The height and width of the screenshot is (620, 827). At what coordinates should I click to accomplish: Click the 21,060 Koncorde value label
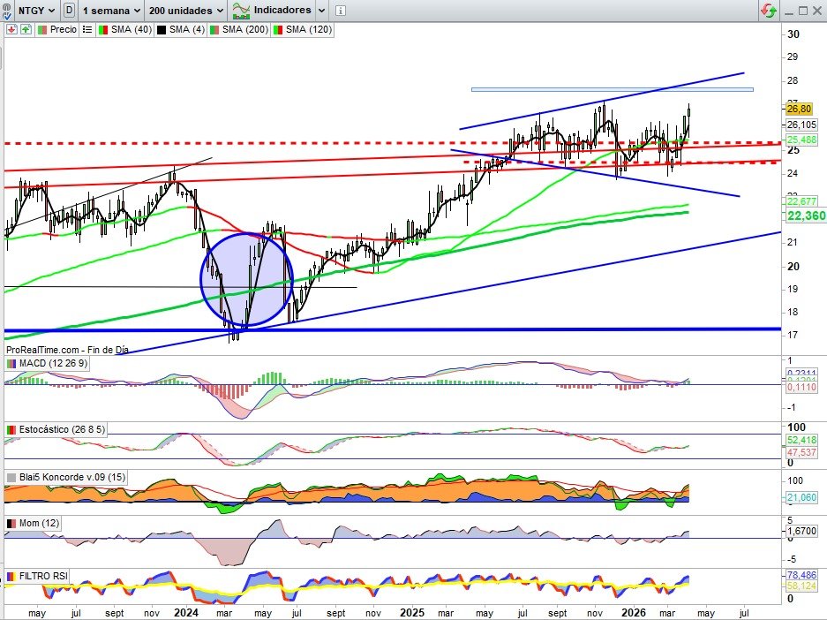pyautogui.click(x=801, y=497)
